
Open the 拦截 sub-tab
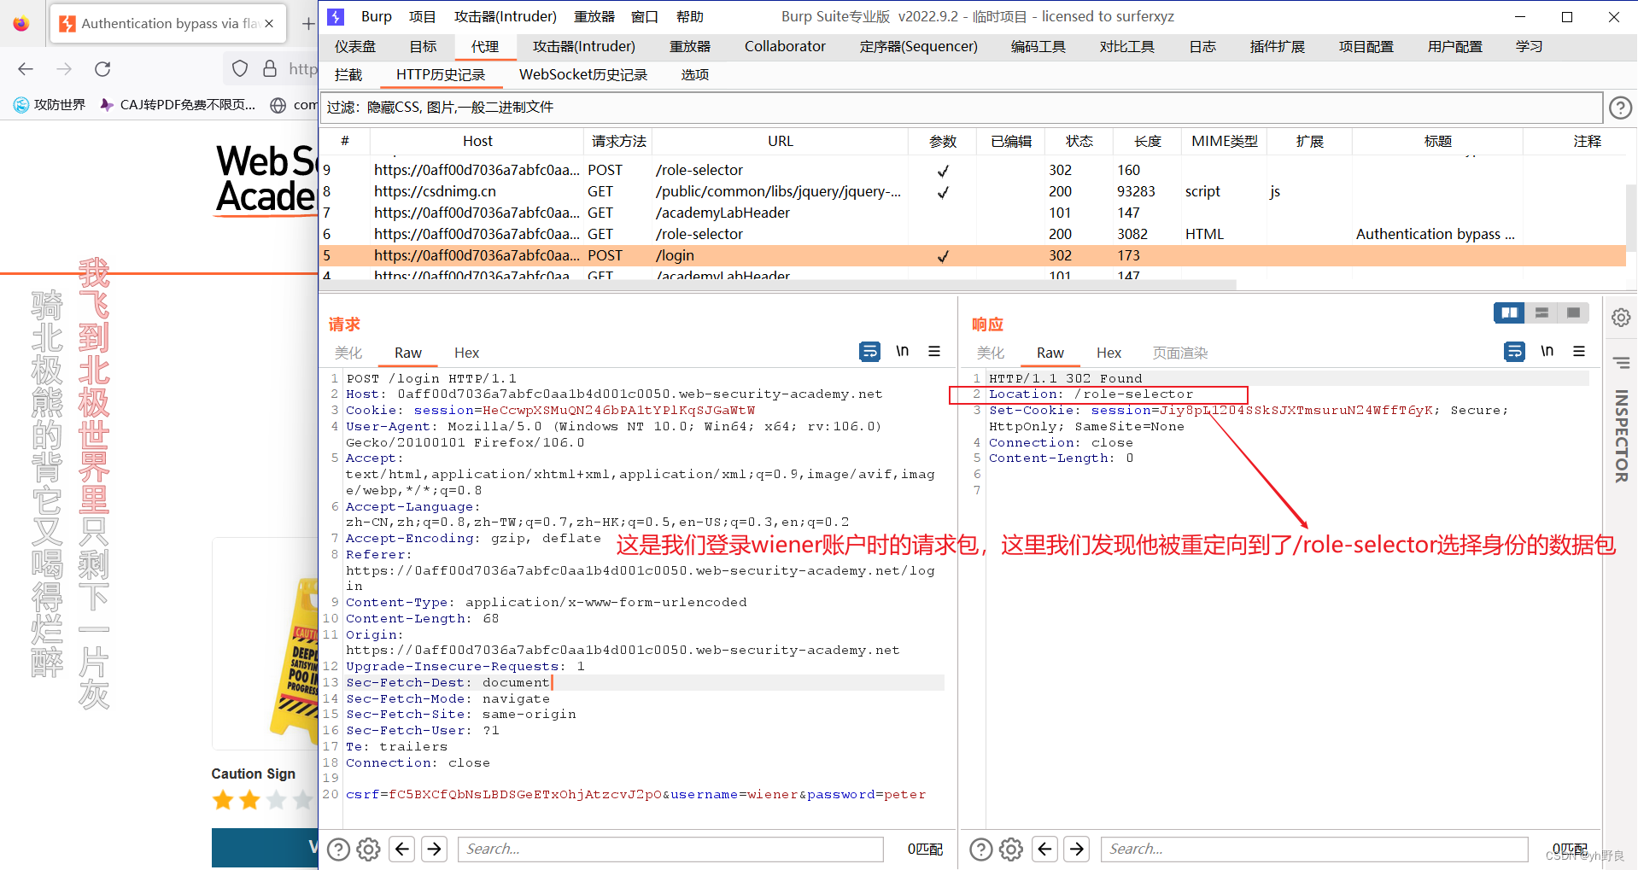tap(348, 74)
